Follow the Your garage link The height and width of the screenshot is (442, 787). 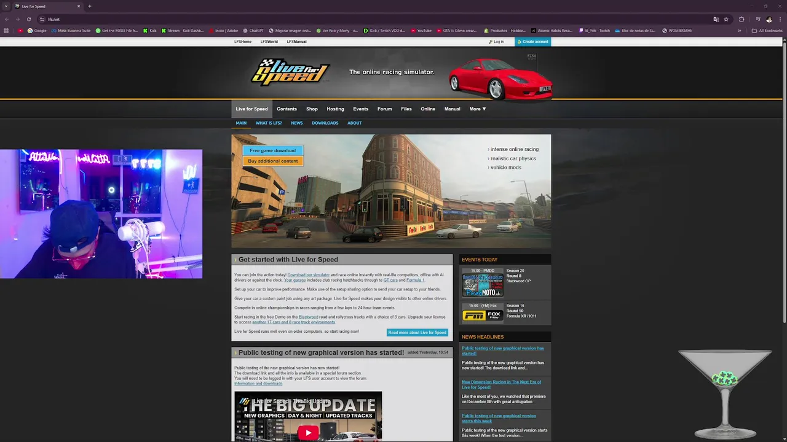(x=295, y=280)
